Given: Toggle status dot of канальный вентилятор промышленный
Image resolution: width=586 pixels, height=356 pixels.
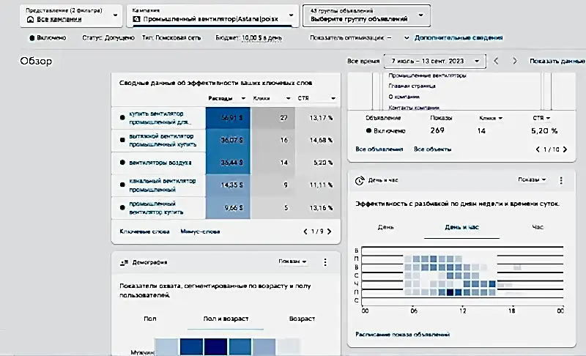Looking at the screenshot, I should (122, 185).
